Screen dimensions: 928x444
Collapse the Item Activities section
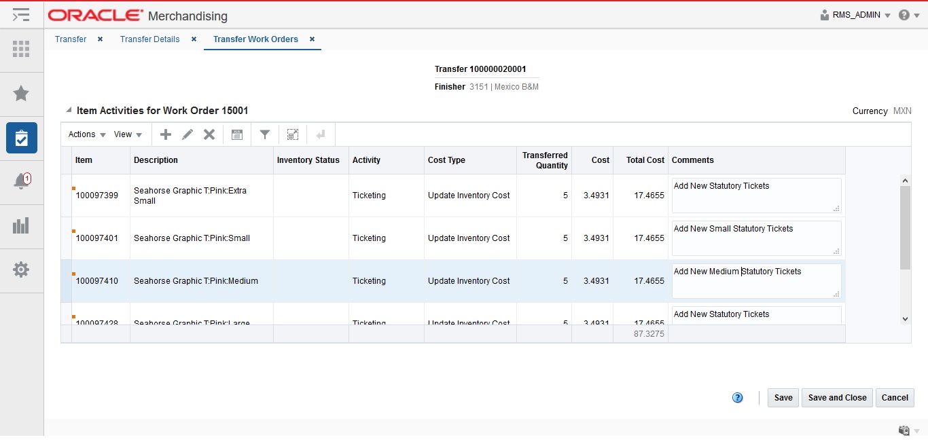(x=67, y=109)
